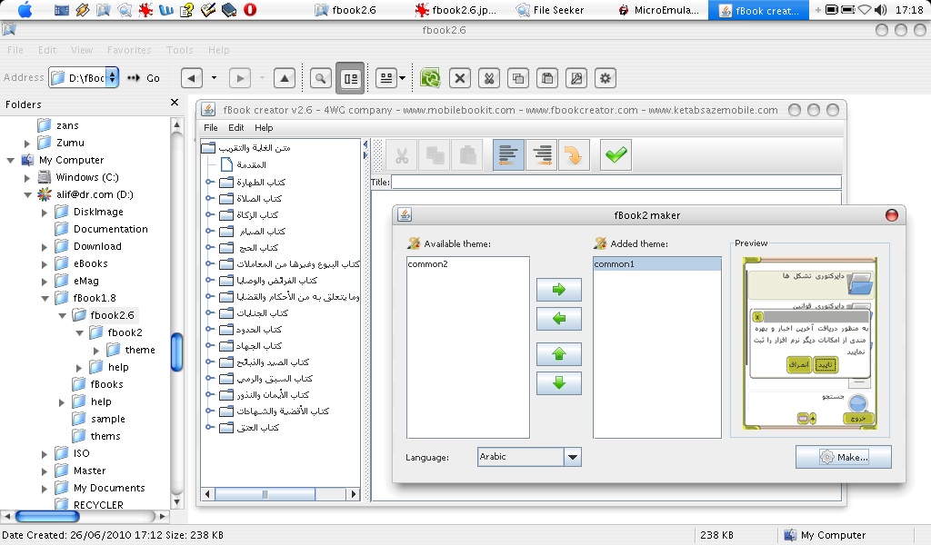Expand the theme folder node
931x545 pixels.
click(x=96, y=351)
